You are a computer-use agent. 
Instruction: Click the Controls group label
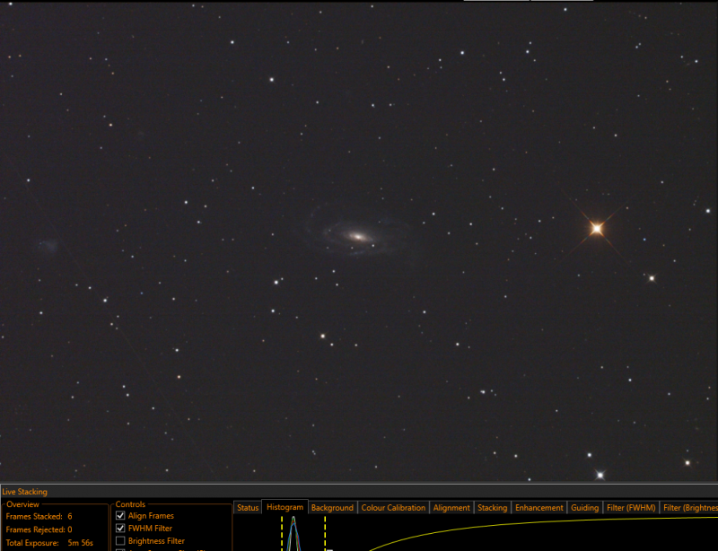click(130, 504)
